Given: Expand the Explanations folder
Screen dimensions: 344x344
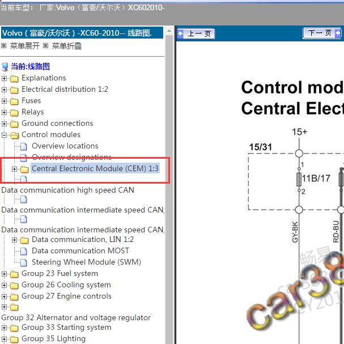Looking at the screenshot, I should [x=4, y=78].
